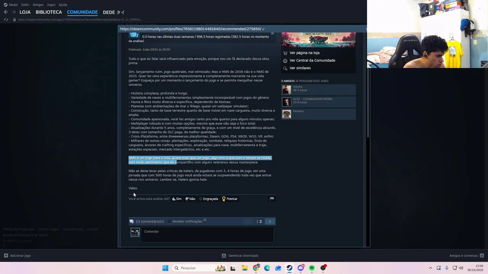Go to comments page 2
Viewport: 488px width, 274px height.
[261, 221]
